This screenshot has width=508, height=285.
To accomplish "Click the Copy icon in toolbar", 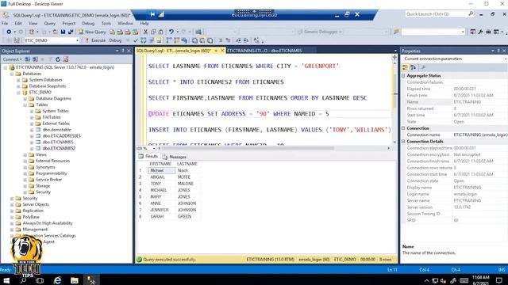I will [x=153, y=32].
